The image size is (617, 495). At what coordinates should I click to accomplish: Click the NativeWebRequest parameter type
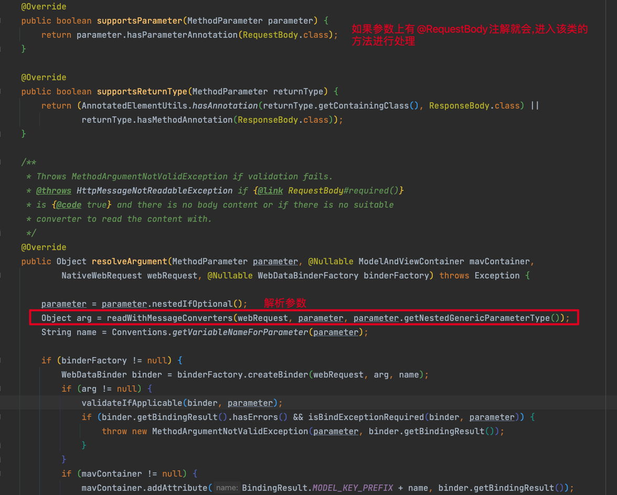point(102,276)
